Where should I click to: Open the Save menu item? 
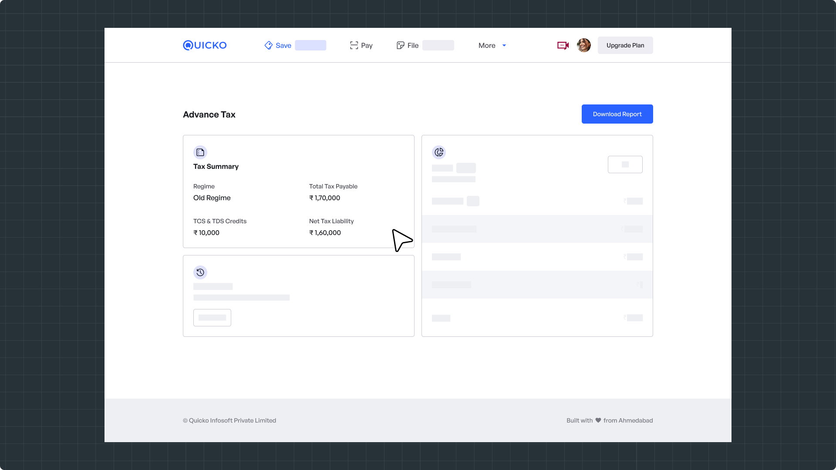pyautogui.click(x=283, y=45)
